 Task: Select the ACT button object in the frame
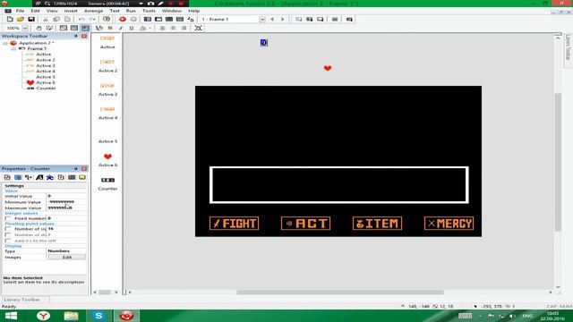point(306,224)
